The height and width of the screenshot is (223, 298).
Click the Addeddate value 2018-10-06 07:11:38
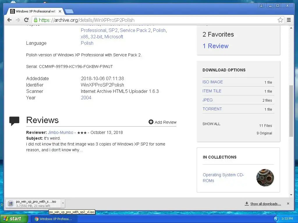102,78
